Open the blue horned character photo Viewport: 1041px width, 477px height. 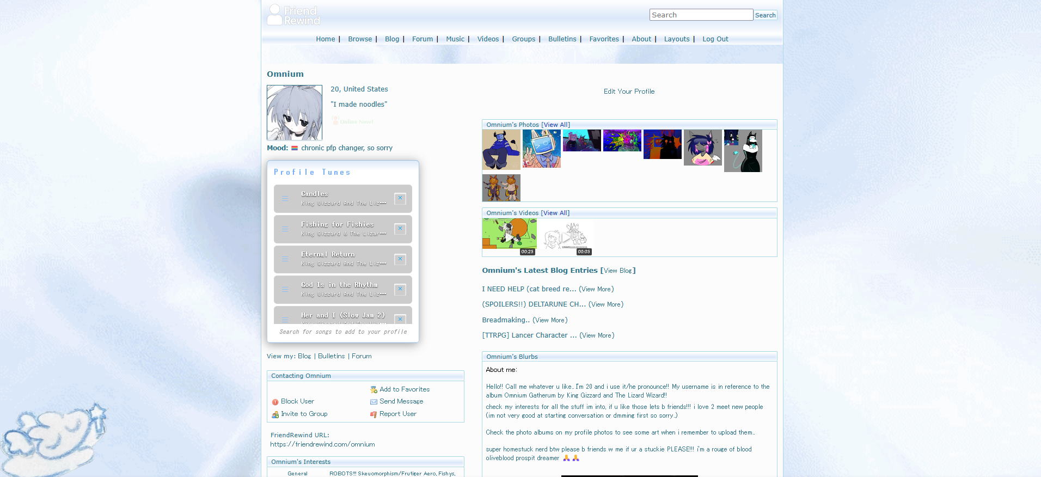[x=501, y=150]
